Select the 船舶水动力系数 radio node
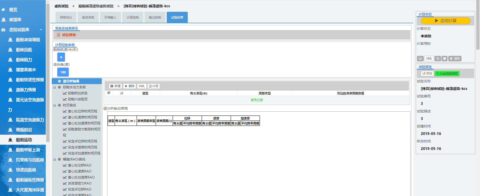The width and height of the screenshot is (480, 196). (59, 87)
